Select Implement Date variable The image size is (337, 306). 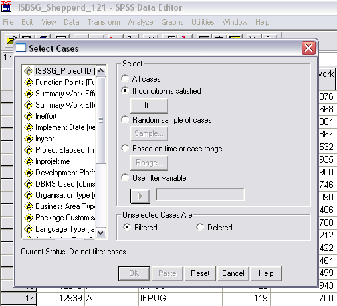[59, 127]
